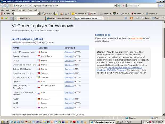The height and width of the screenshot is (124, 165).
Task: Click the system tray expand chevron
Action: tap(145, 122)
